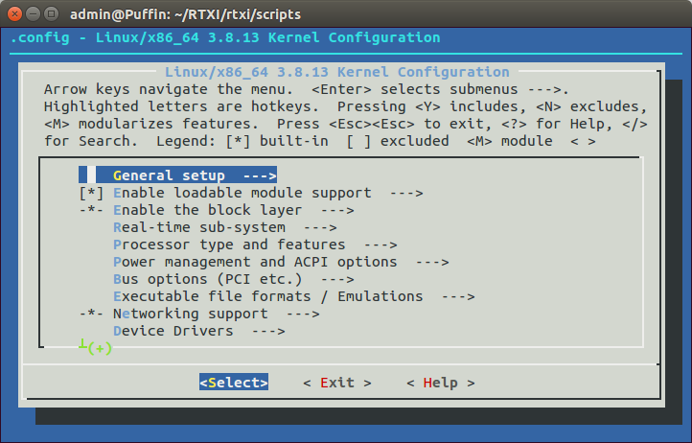Select Power management and ACPI options
This screenshot has width=692, height=443.
click(254, 262)
